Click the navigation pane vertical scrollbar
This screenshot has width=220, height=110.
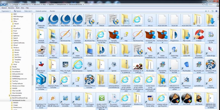tap(32, 61)
